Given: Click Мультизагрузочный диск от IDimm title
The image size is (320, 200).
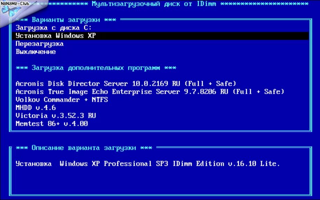Looking at the screenshot, I should tap(154, 4).
